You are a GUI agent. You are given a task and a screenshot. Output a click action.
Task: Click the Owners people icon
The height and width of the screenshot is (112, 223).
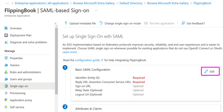point(6,65)
